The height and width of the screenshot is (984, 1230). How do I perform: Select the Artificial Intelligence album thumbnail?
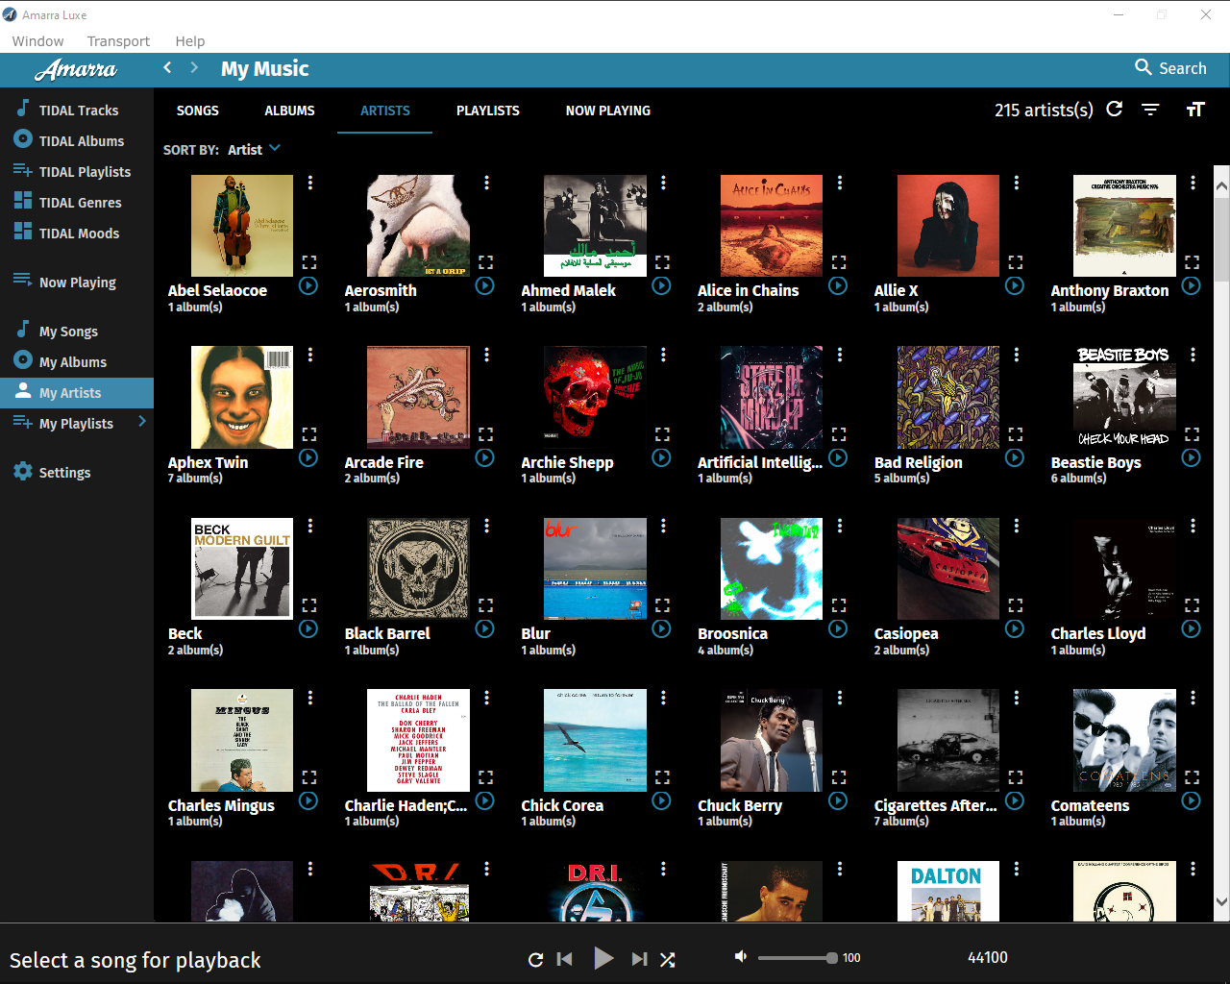click(x=772, y=397)
